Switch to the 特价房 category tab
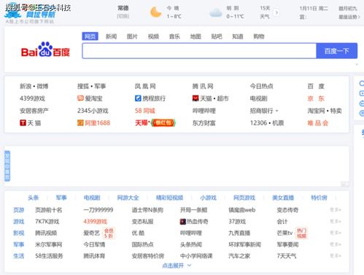Image resolution: width=364 pixels, height=275 pixels. tap(319, 198)
